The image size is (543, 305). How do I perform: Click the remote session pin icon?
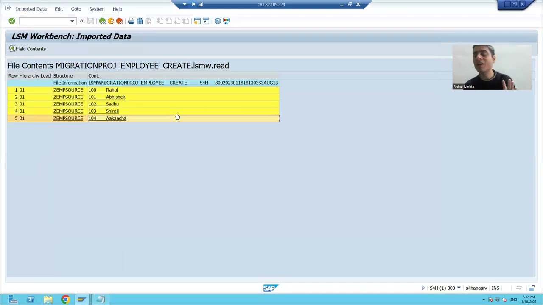[193, 4]
